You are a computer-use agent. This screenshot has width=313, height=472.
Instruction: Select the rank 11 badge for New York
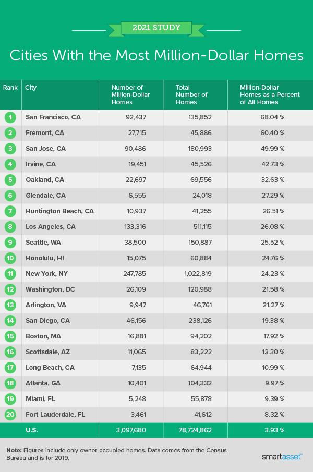click(10, 274)
